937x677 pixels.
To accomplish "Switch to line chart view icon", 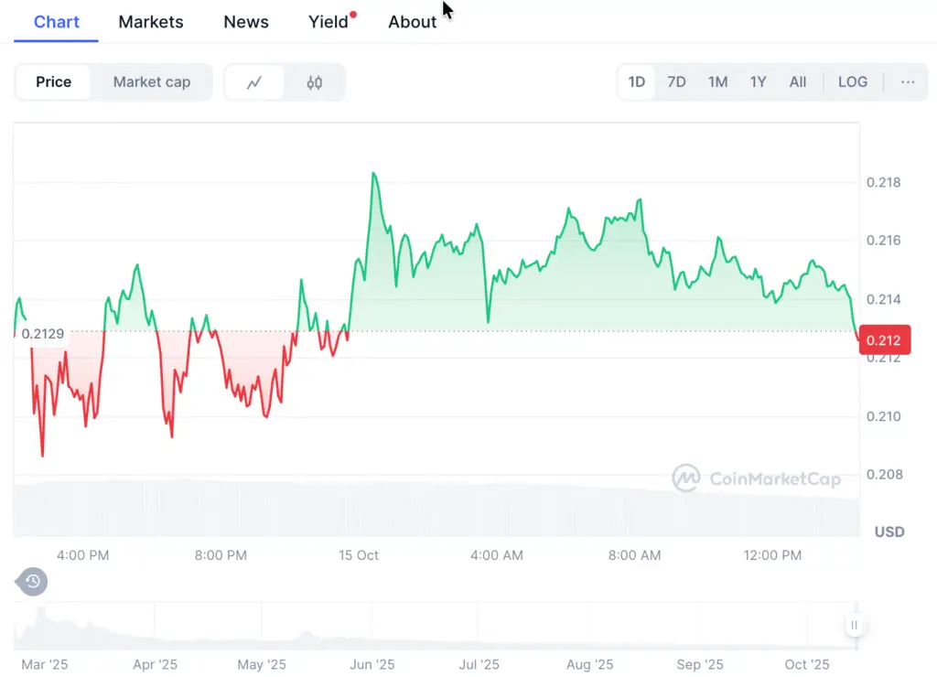I will [x=254, y=82].
